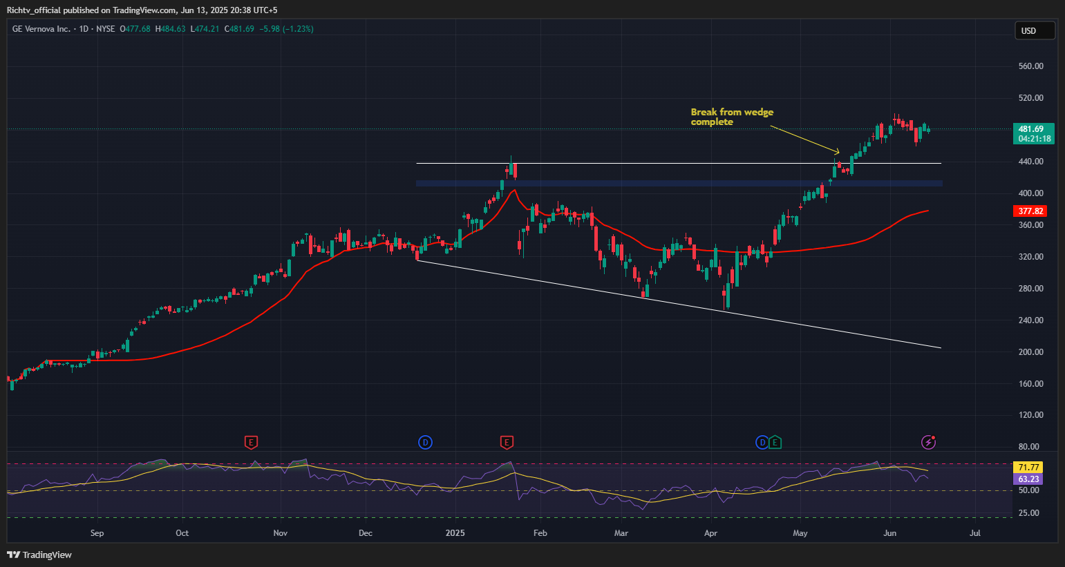Click the current price label 481.69
The image size is (1065, 567).
(x=1034, y=129)
